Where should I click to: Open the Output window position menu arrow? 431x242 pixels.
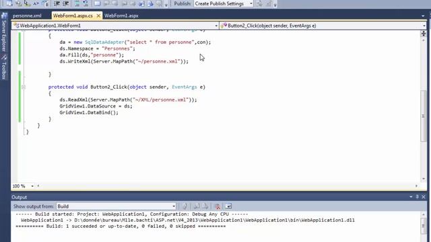(411, 197)
